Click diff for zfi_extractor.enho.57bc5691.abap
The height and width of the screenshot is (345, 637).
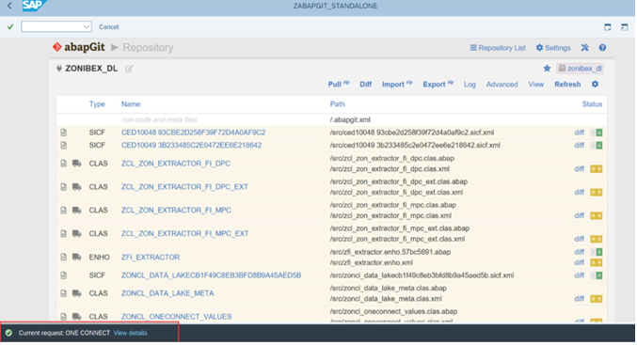coord(579,252)
